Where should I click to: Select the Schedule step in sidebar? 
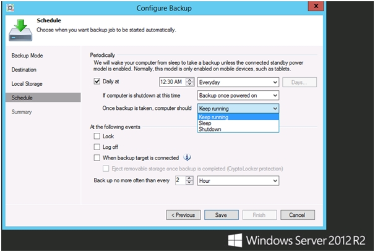tap(43, 98)
